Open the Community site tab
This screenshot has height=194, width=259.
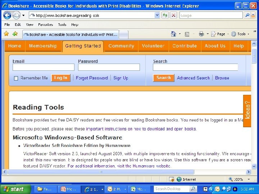pyautogui.click(x=121, y=46)
